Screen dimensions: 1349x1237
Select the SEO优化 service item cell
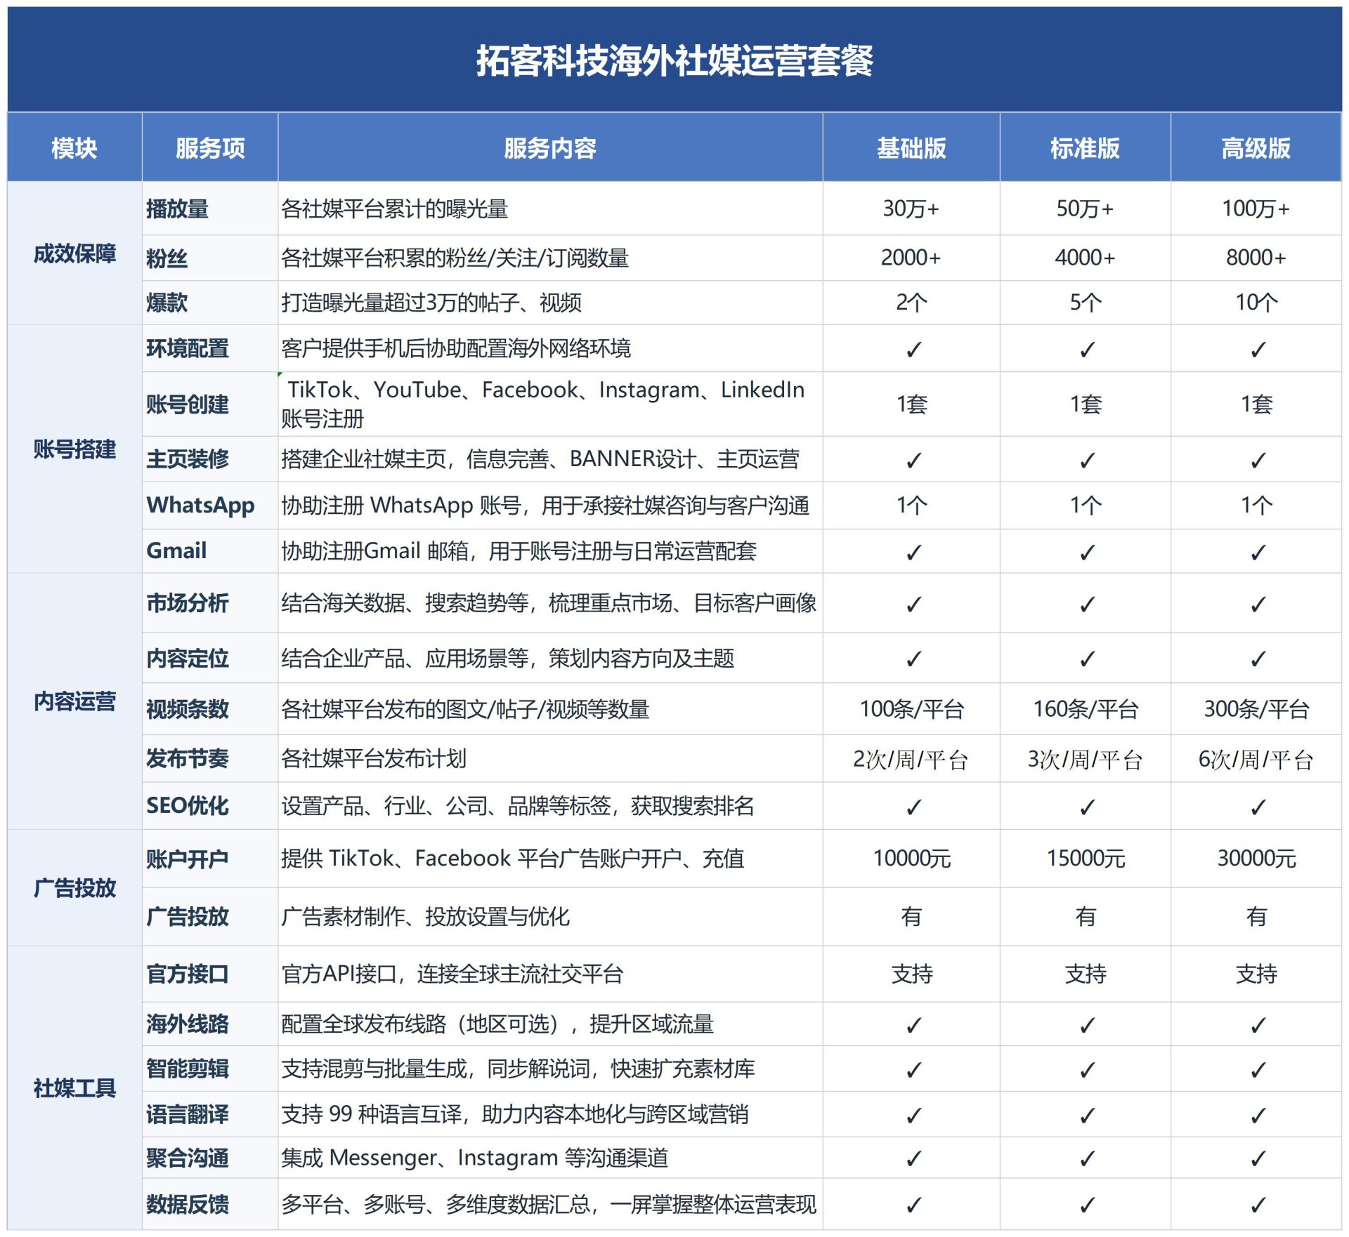[210, 806]
